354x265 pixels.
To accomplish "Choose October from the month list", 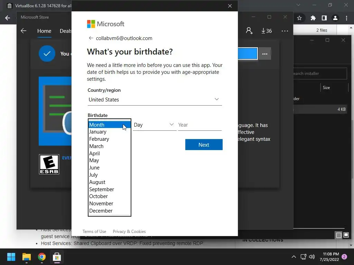I will pos(109,196).
